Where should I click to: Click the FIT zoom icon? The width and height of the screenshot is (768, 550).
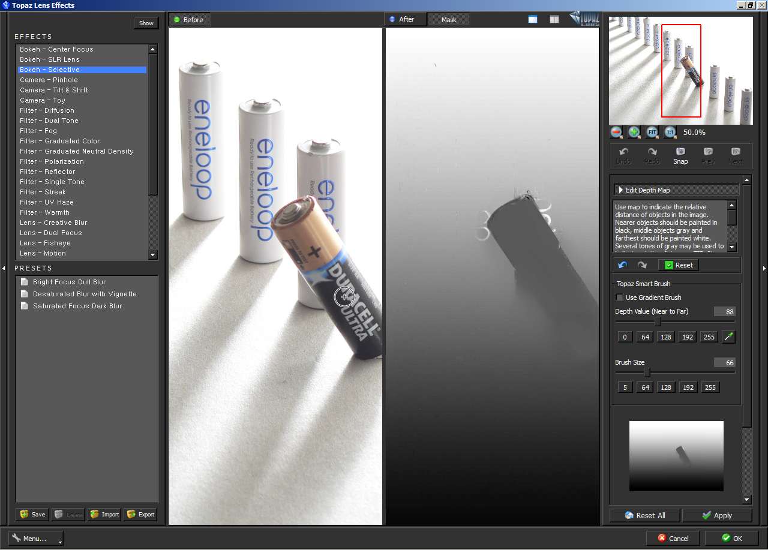pos(652,132)
